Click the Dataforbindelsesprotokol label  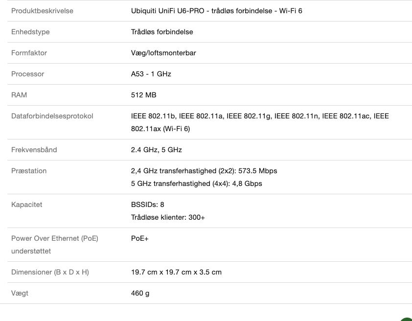(52, 116)
